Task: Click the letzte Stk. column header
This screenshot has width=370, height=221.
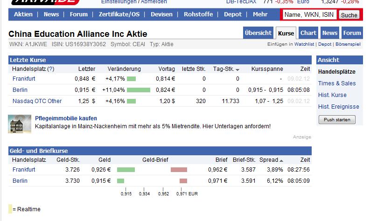Action: (x=194, y=69)
